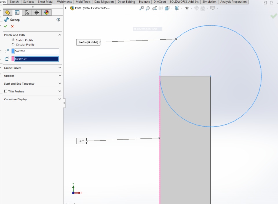Click the path selection icon beside Edge<1>
The width and height of the screenshot is (278, 204).
point(7,59)
